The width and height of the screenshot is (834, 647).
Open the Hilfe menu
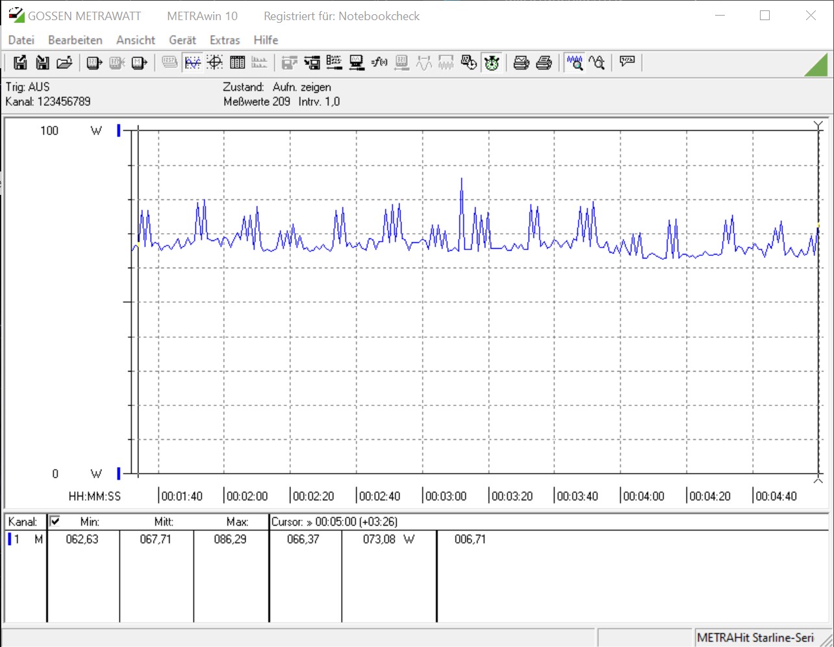tap(266, 40)
